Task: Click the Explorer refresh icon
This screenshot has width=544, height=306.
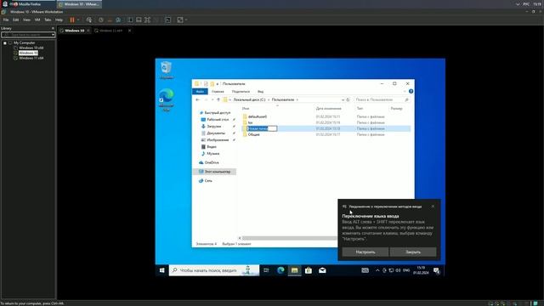Action: tap(348, 100)
